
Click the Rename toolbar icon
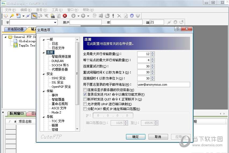(x=101, y=16)
